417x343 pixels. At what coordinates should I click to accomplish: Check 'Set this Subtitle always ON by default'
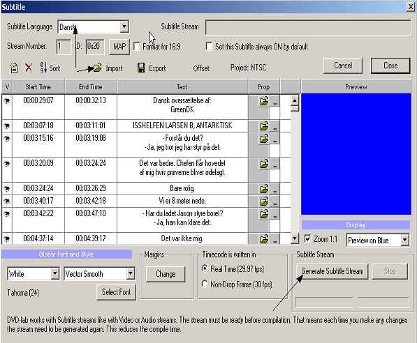coord(209,46)
